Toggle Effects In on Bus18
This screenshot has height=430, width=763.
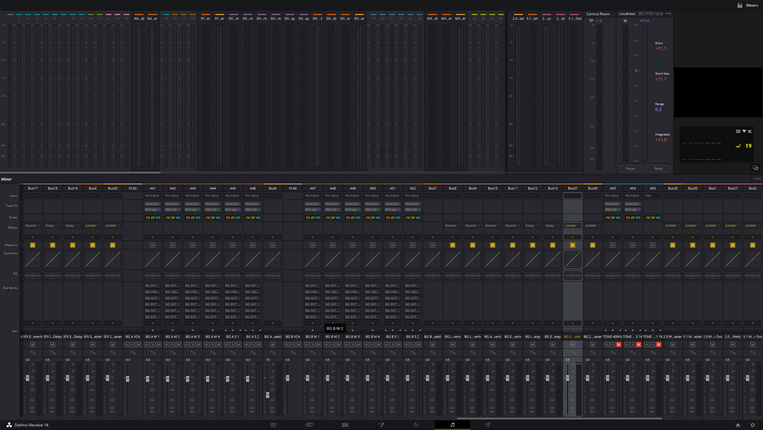52,246
